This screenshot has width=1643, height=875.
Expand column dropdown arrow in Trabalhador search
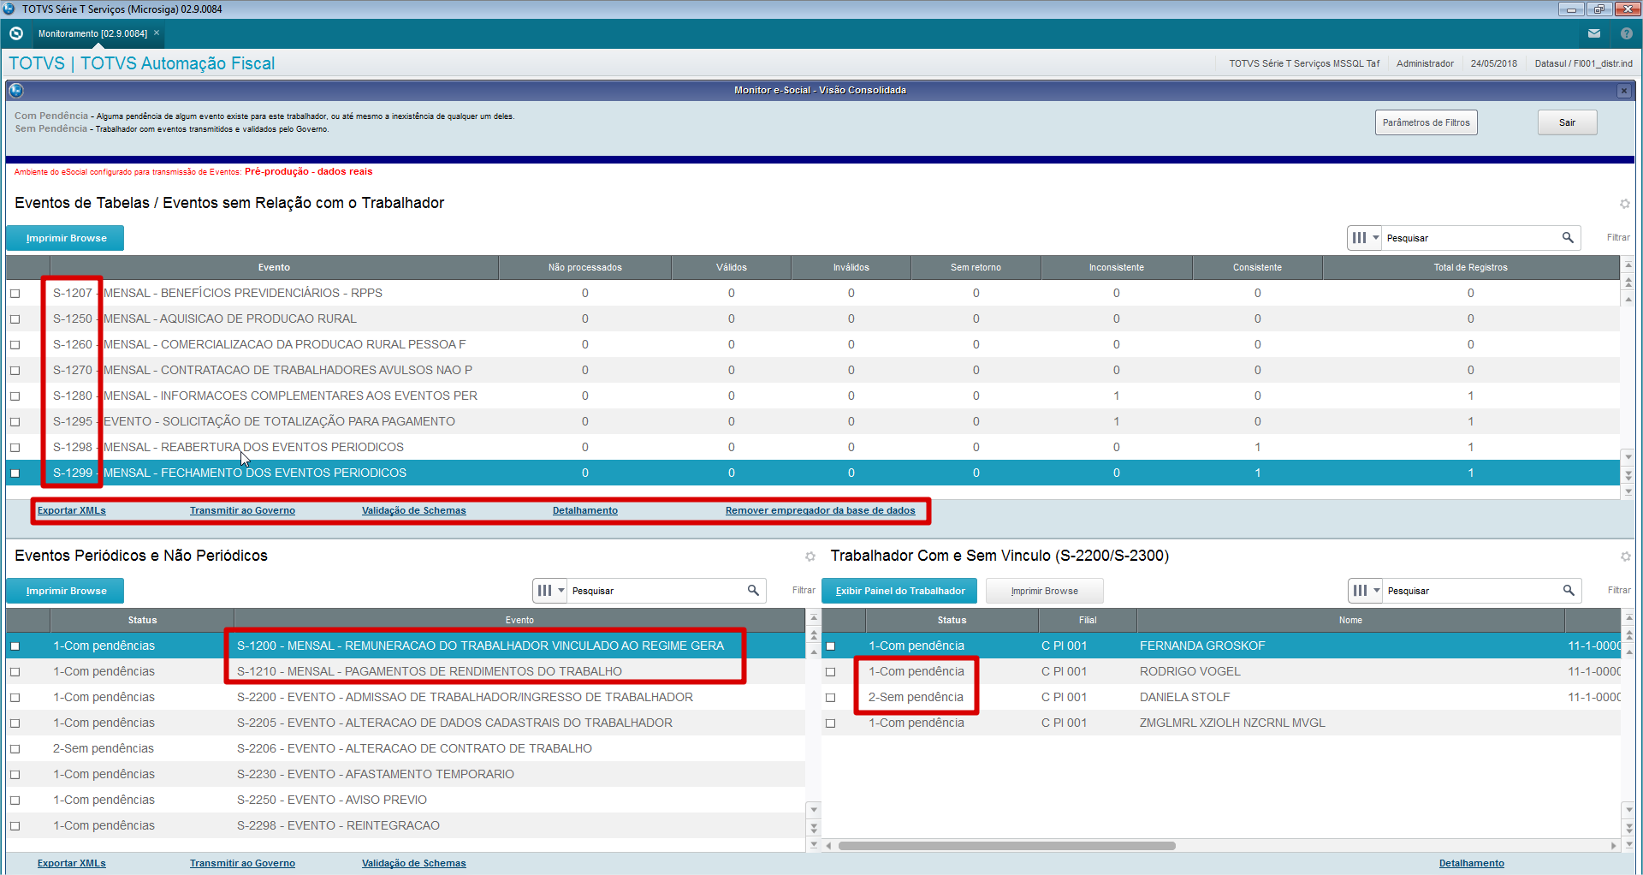(x=1377, y=591)
